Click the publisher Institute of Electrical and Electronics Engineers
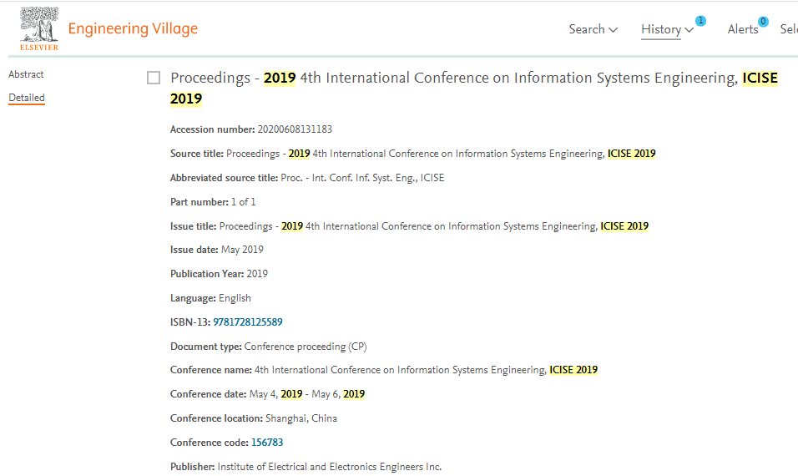The image size is (798, 476). coord(329,467)
